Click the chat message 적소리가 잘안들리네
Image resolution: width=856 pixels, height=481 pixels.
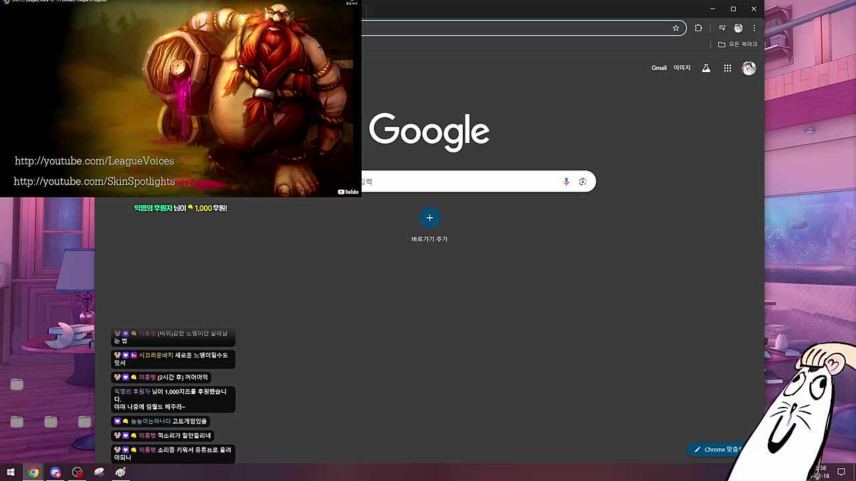click(163, 436)
